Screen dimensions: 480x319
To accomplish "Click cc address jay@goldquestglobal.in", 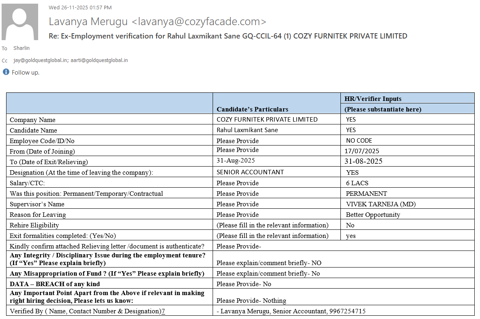I will click(41, 60).
